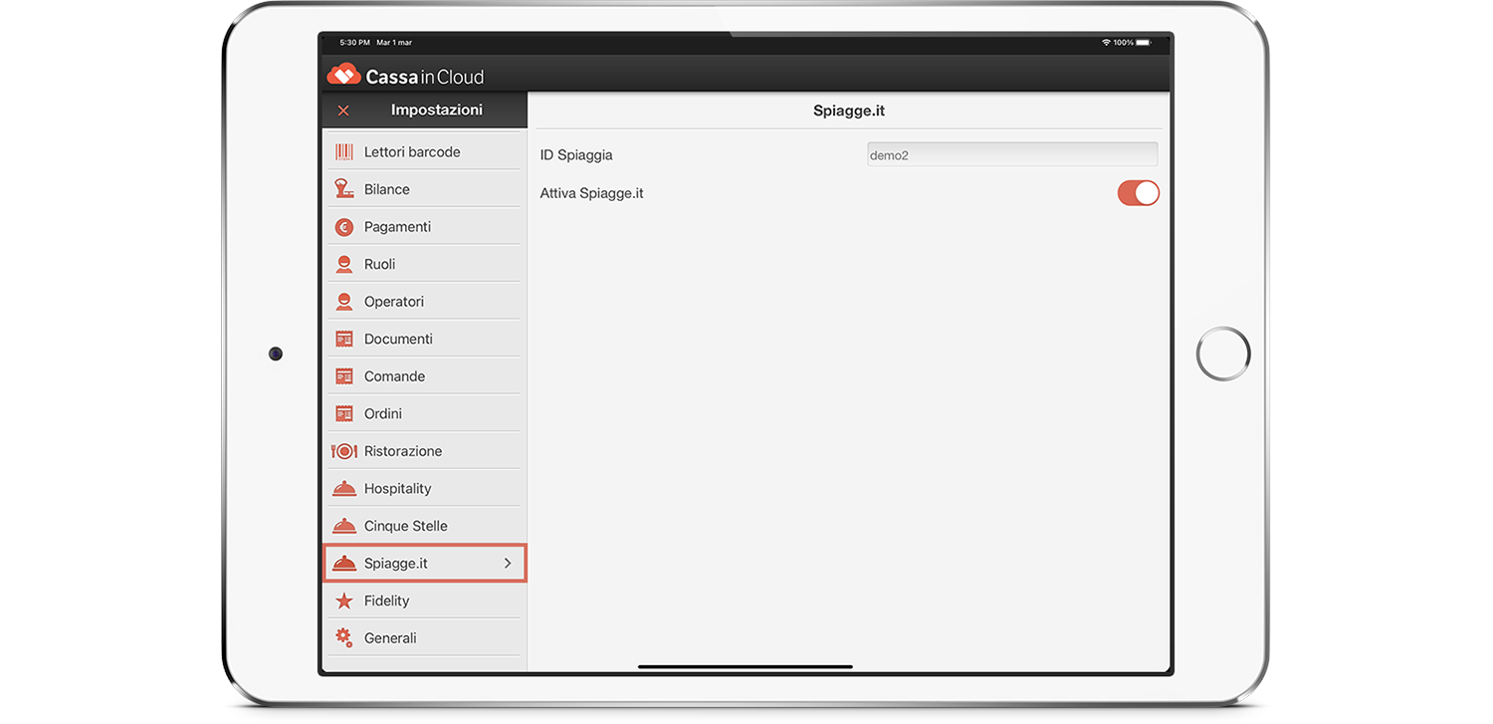
Task: Open the Cinque Stelle settings
Action: (x=424, y=526)
